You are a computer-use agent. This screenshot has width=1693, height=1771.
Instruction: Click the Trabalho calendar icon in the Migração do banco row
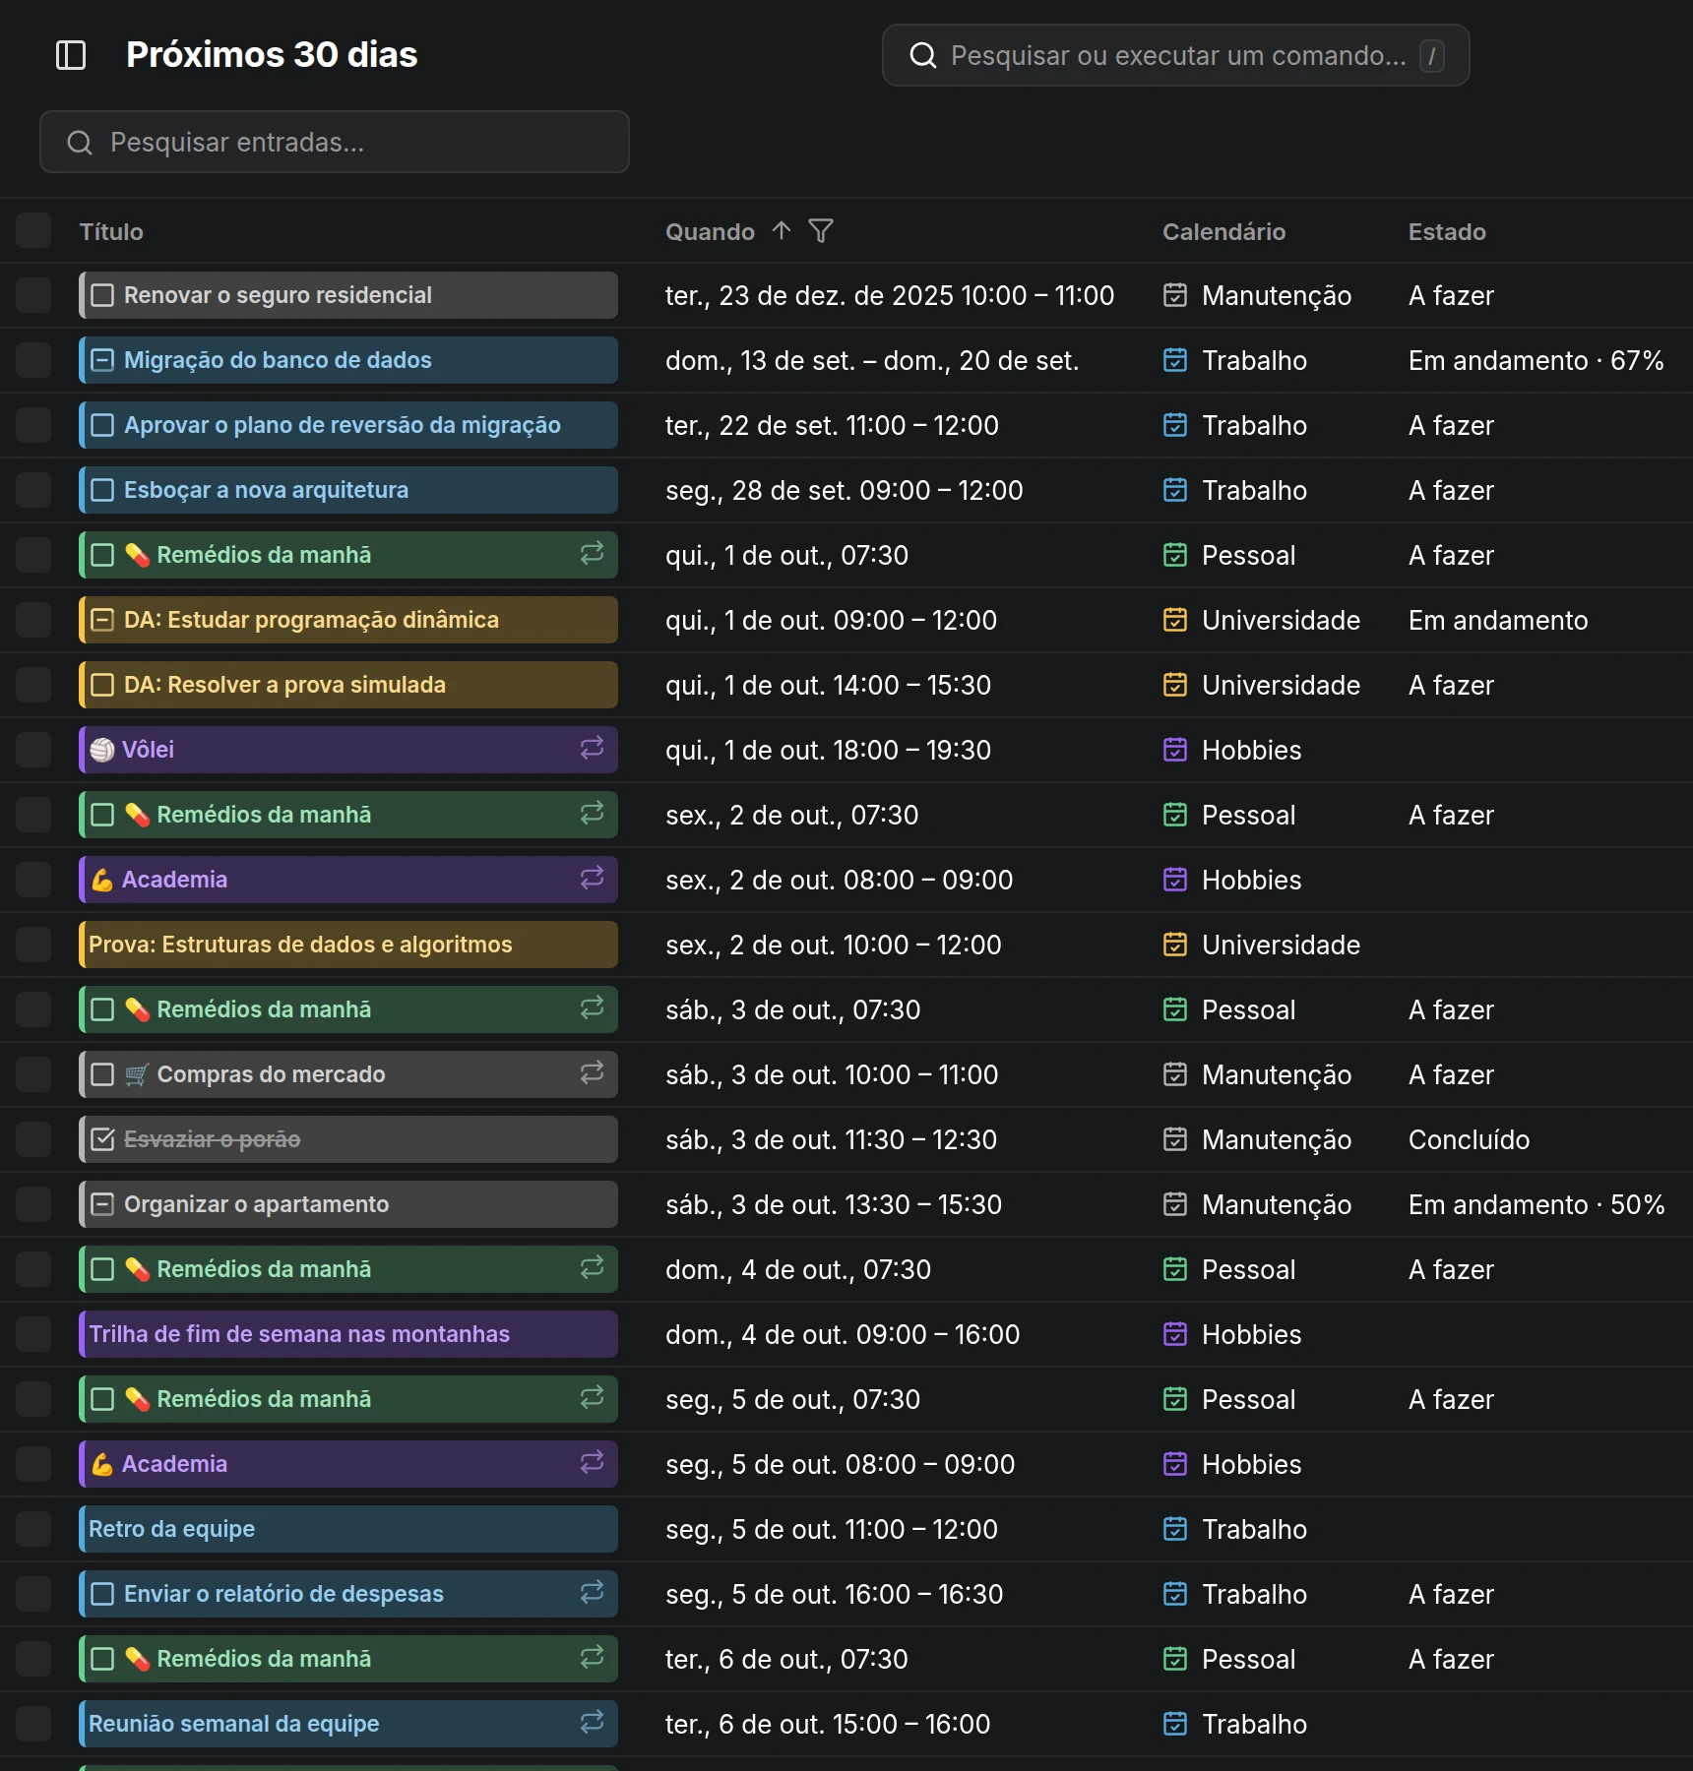1175,360
